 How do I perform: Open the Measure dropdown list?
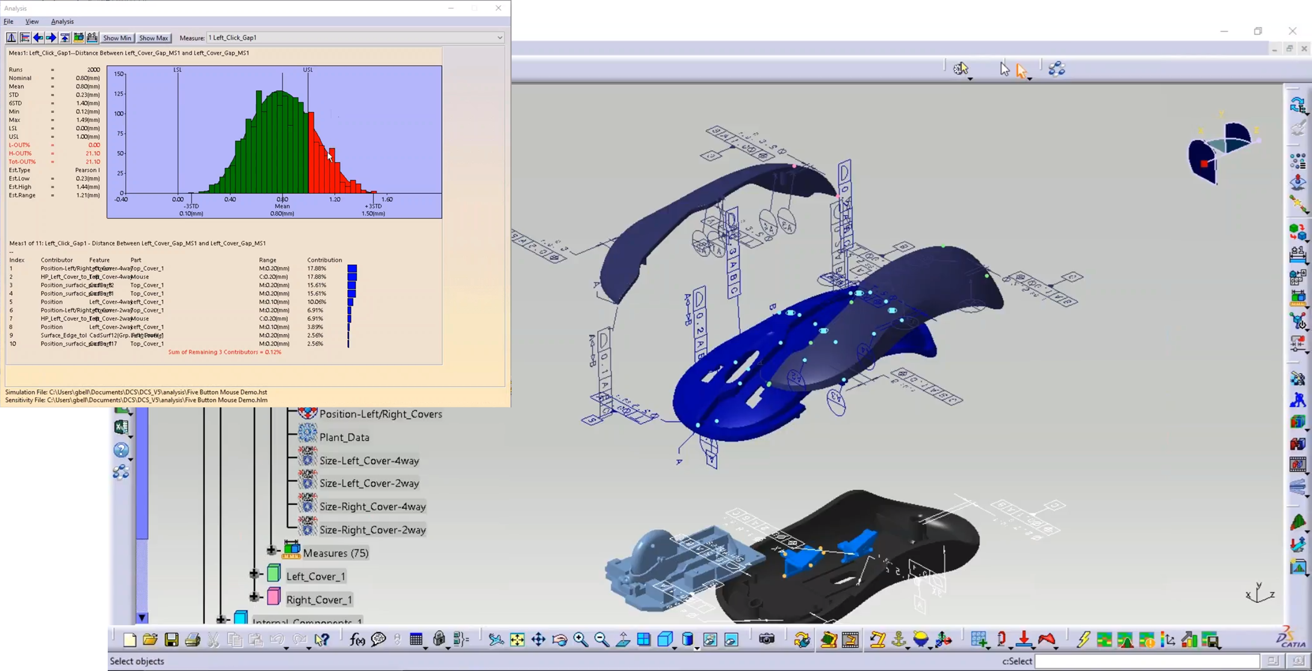pos(500,37)
